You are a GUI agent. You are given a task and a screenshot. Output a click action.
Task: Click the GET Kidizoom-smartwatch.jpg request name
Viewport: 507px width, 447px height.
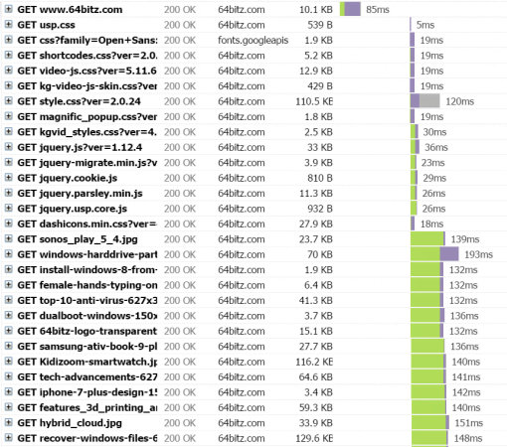(x=87, y=362)
